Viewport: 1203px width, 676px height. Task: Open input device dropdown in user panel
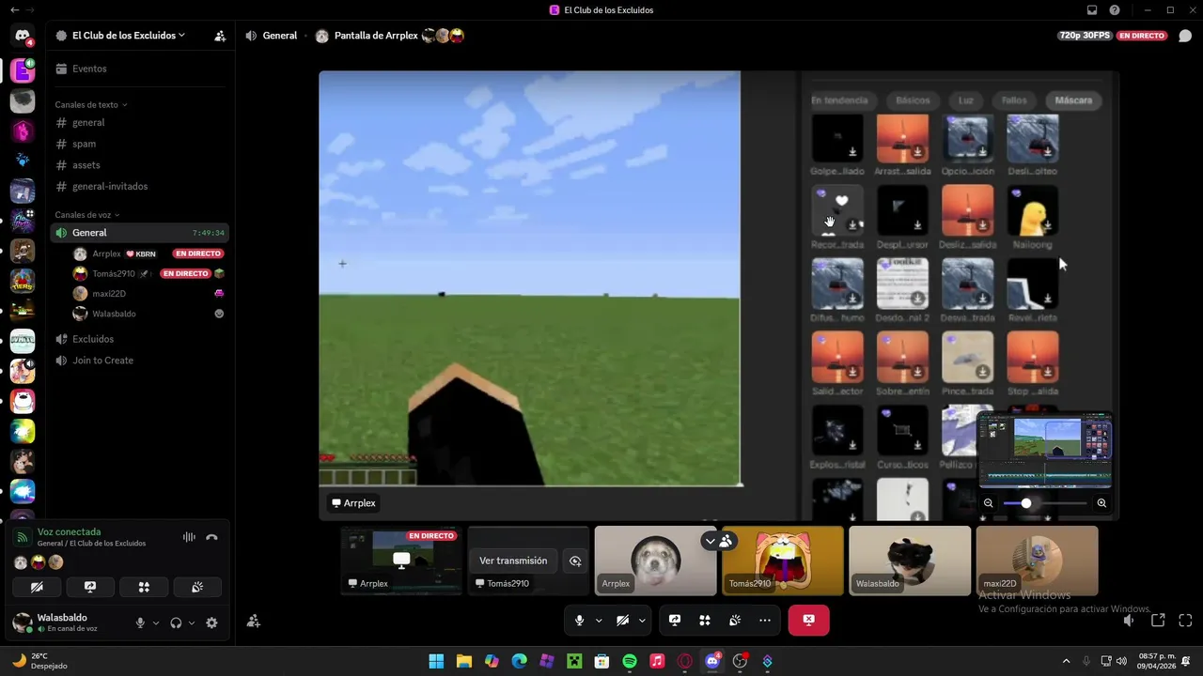click(x=156, y=622)
